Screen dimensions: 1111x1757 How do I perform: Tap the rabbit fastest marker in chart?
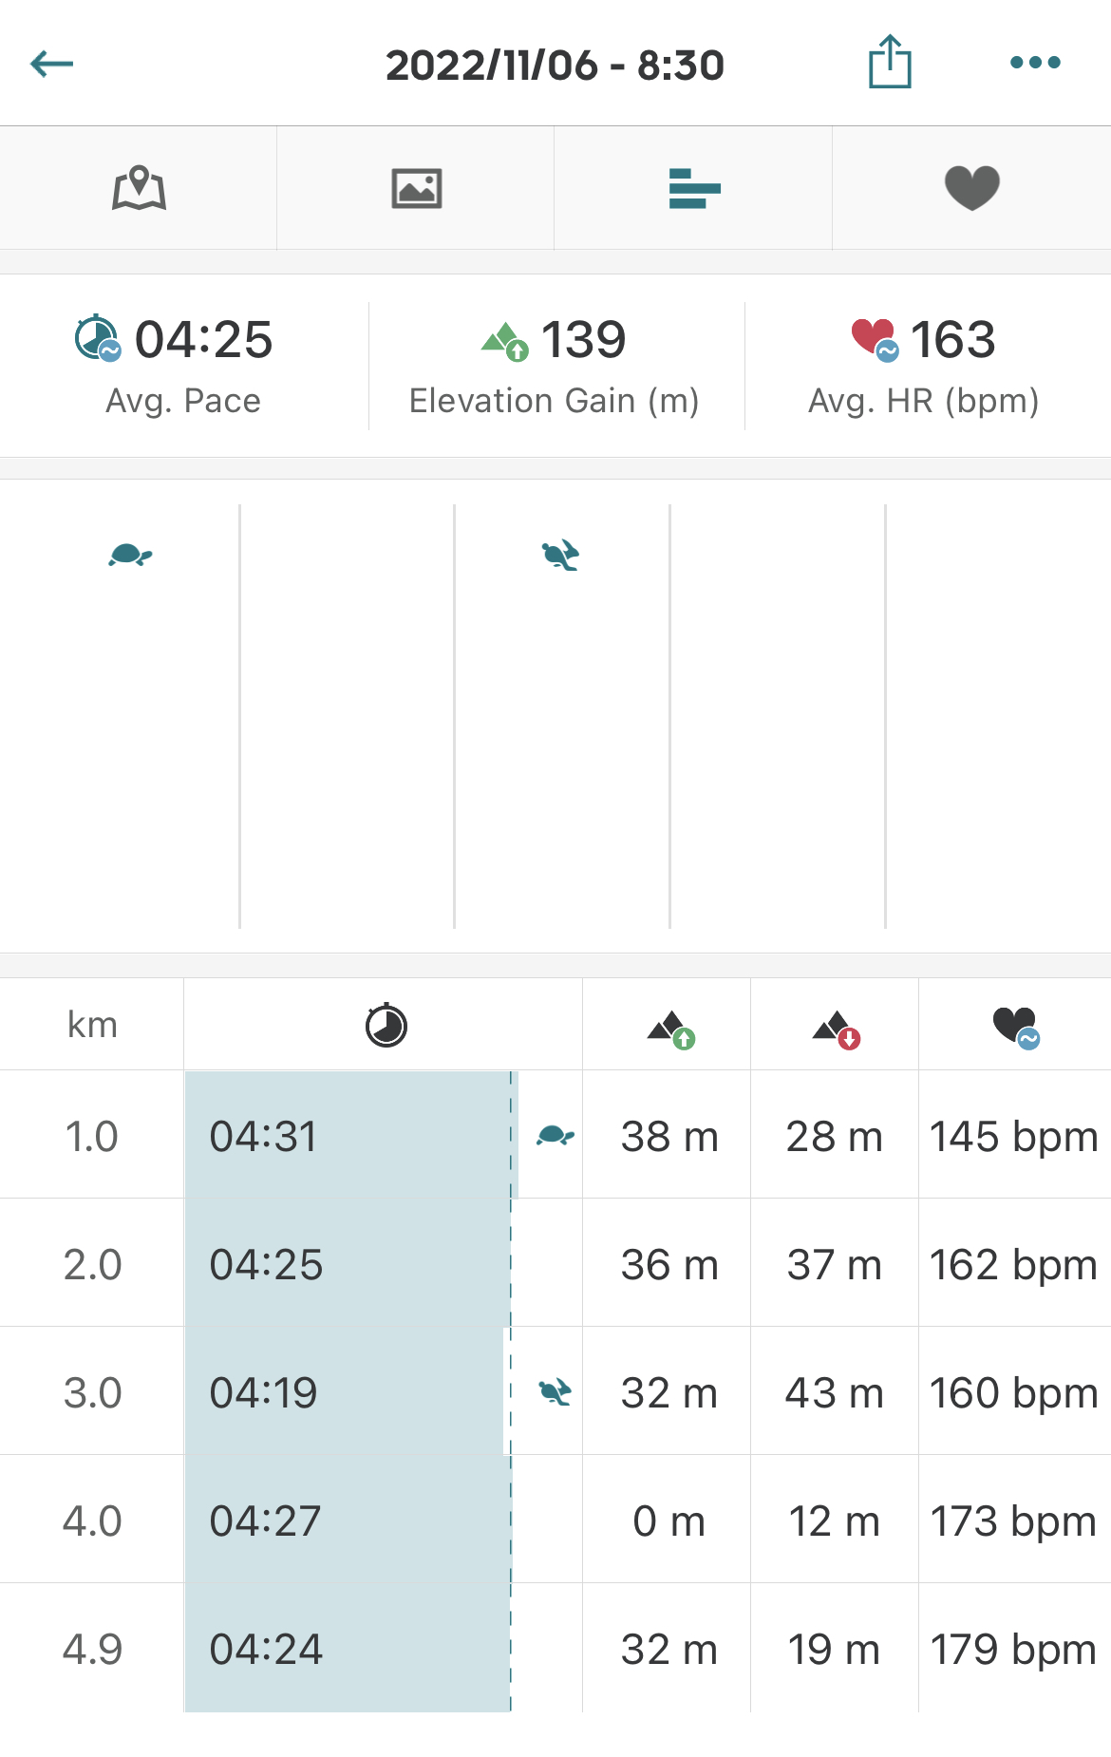[x=560, y=555]
